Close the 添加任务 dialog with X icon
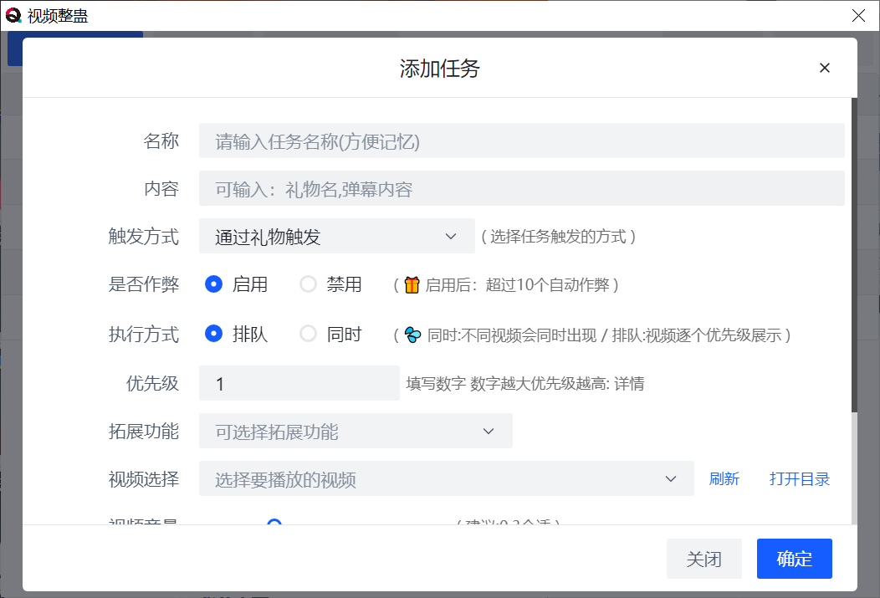The height and width of the screenshot is (598, 880). pos(825,69)
